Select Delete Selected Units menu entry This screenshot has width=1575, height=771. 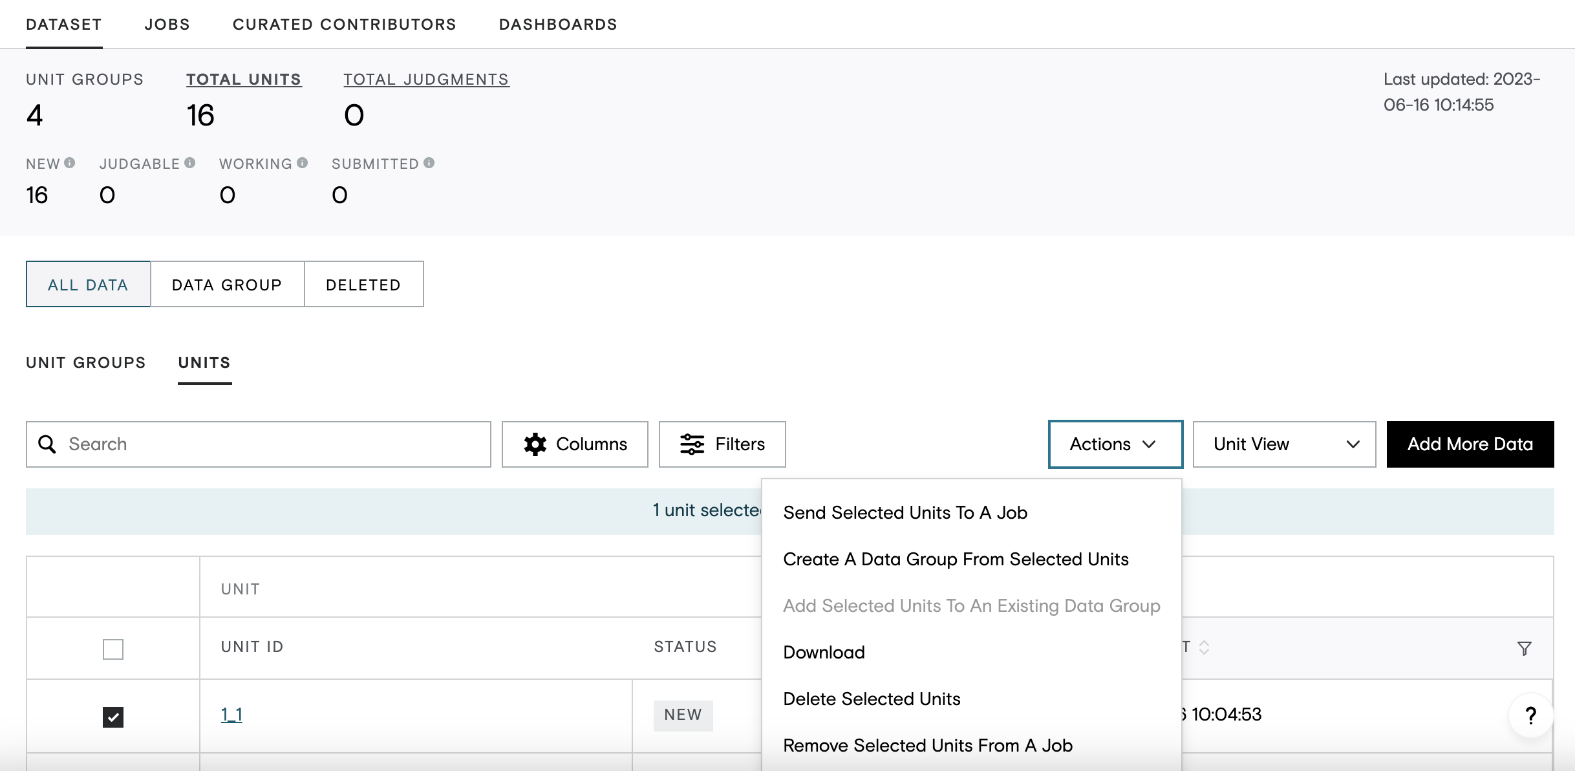pos(872,699)
